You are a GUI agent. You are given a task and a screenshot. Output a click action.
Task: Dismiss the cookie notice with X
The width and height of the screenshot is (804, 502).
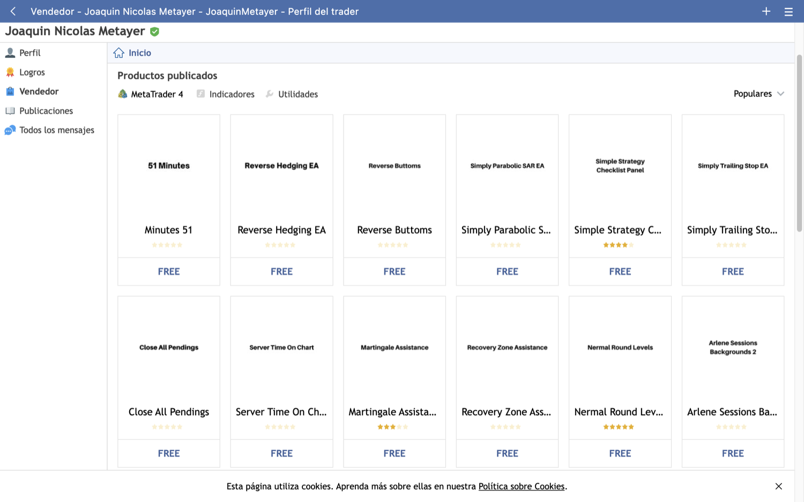coord(778,486)
